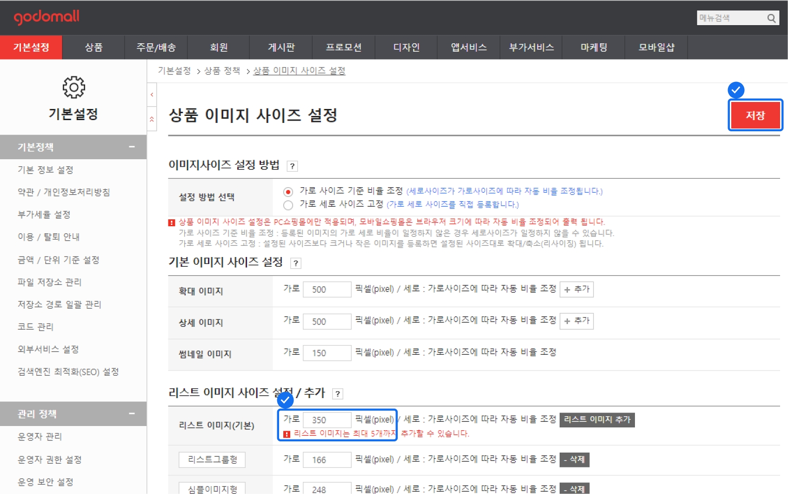Open help icon for 리스트 이미지 사이즈 설정
Viewport: 788px width, 494px height.
pyautogui.click(x=338, y=394)
